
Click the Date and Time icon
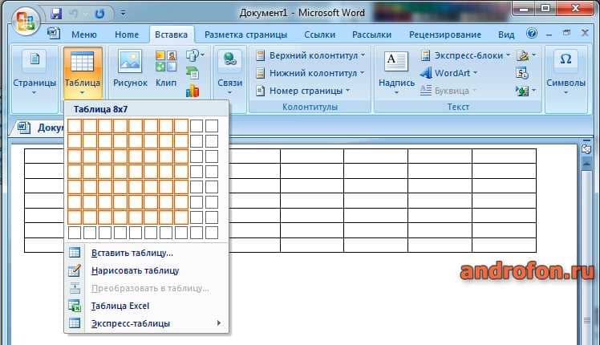pyautogui.click(x=522, y=73)
